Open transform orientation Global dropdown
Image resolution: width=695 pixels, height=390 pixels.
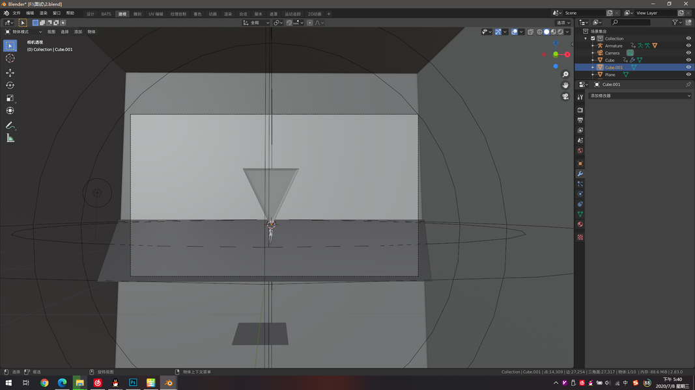point(256,23)
